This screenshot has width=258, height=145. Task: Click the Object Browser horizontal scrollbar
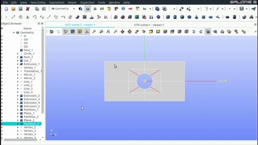pos(21,140)
